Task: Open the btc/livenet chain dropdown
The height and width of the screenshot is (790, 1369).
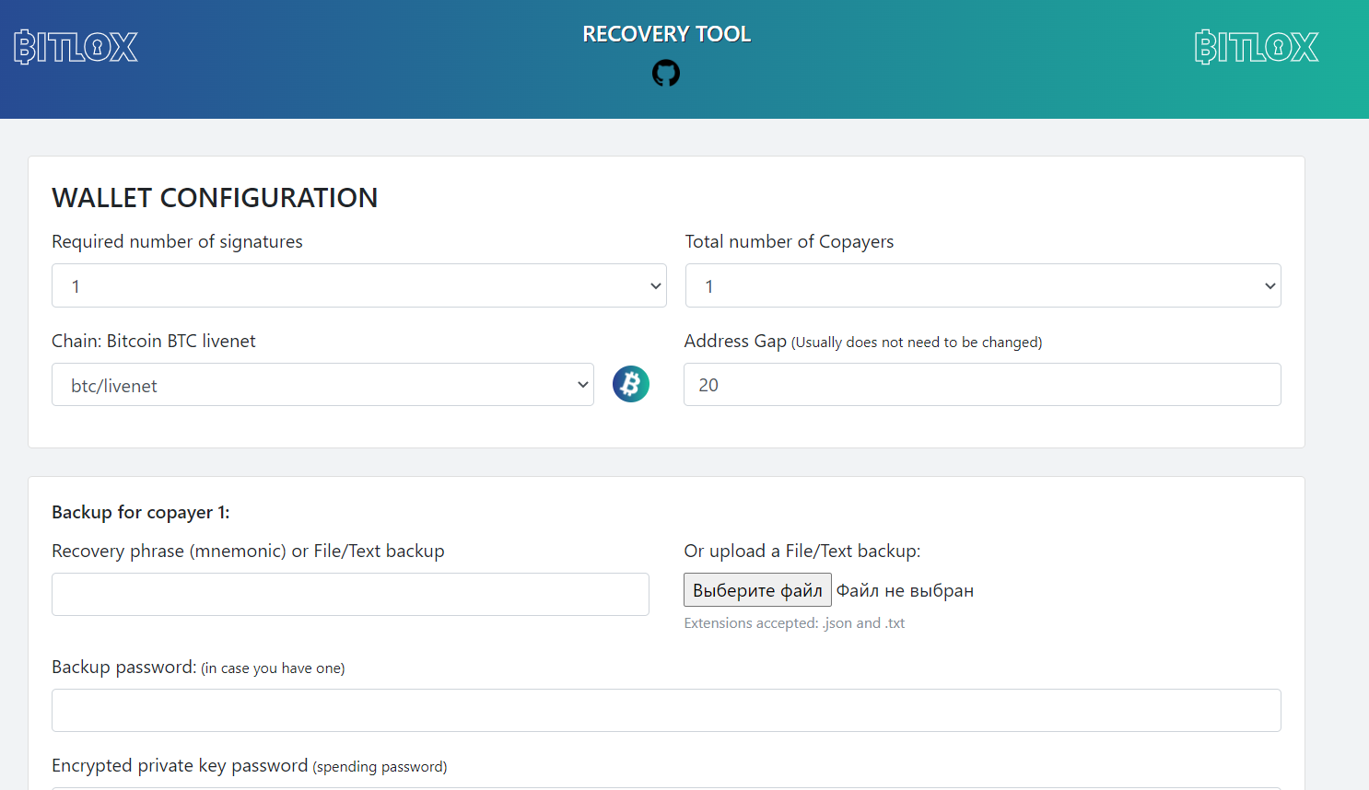Action: pyautogui.click(x=322, y=385)
